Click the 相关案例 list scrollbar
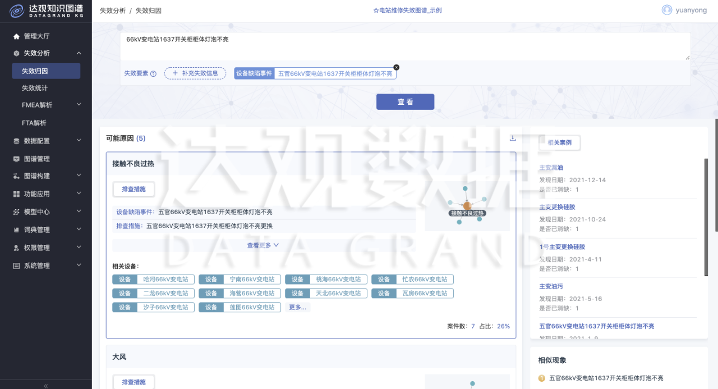Image resolution: width=718 pixels, height=389 pixels. point(706,217)
